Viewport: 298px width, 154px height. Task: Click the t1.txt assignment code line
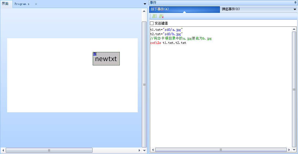(166, 29)
